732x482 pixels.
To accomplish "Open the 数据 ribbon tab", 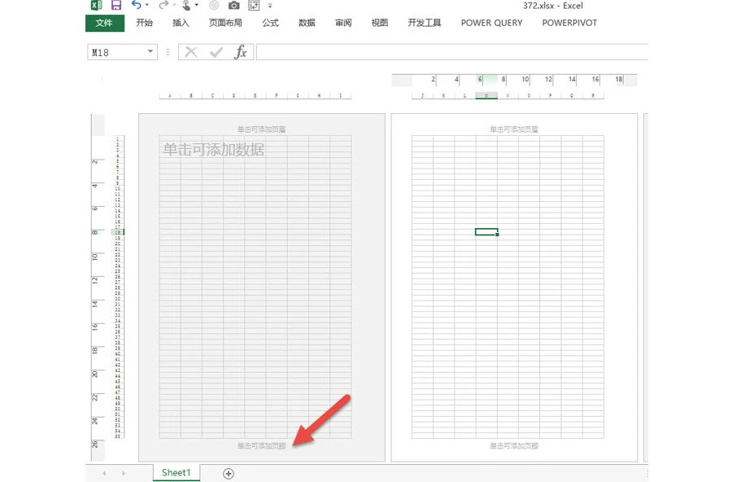I will click(x=307, y=23).
